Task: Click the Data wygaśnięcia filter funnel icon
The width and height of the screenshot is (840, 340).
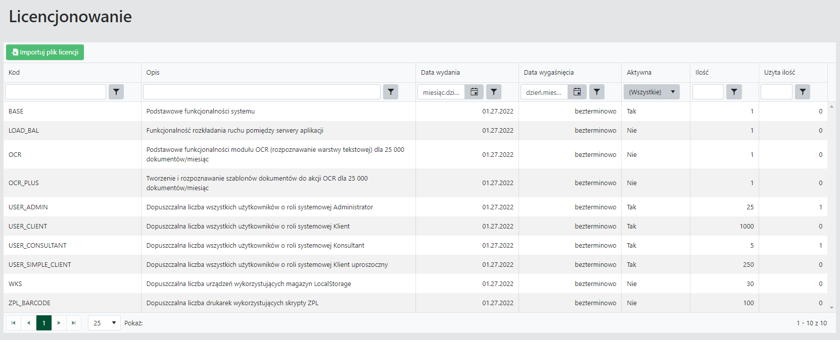Action: coord(597,92)
